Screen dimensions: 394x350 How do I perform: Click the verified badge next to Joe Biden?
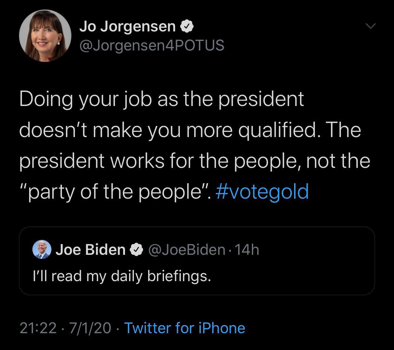tap(136, 250)
